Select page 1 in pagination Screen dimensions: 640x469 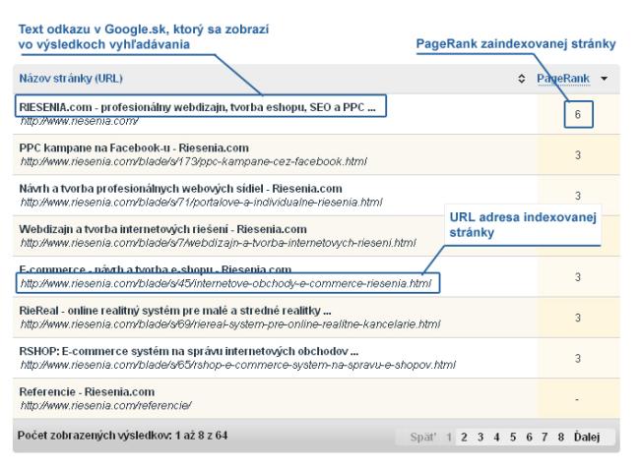tap(449, 438)
